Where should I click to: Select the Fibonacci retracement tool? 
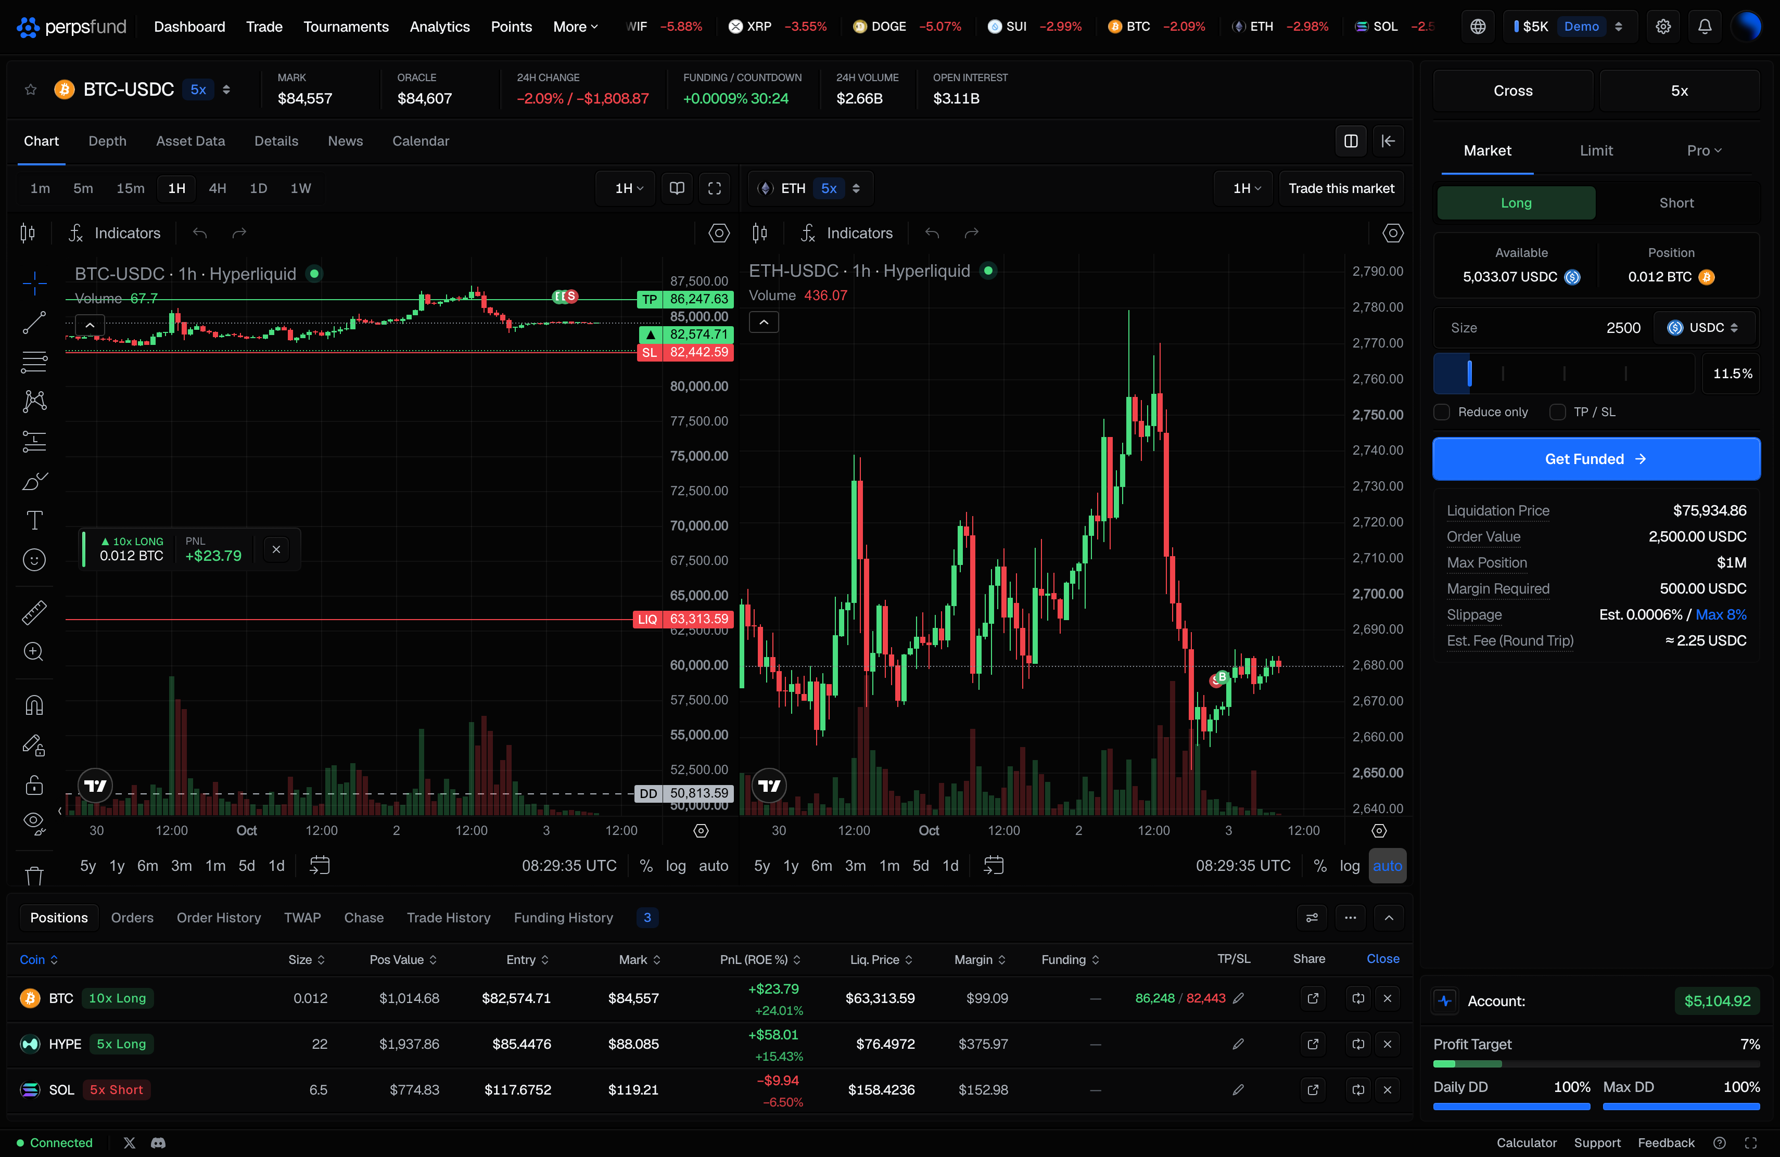coord(34,363)
